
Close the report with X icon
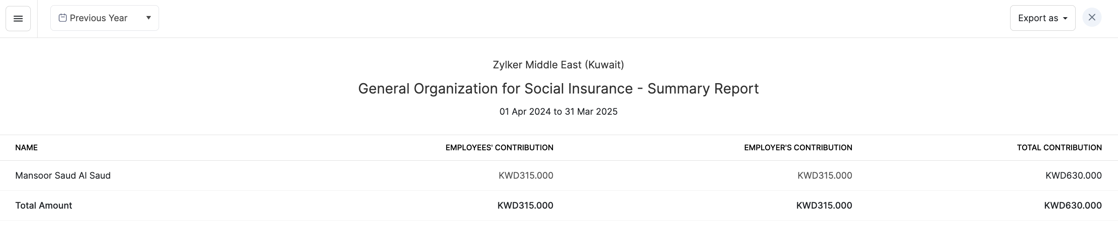(1092, 18)
